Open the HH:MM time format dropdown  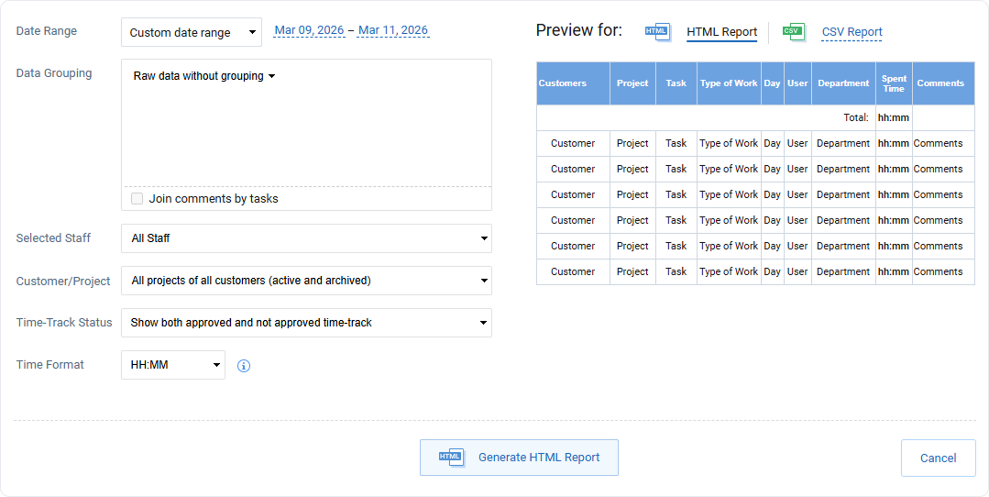pyautogui.click(x=173, y=365)
